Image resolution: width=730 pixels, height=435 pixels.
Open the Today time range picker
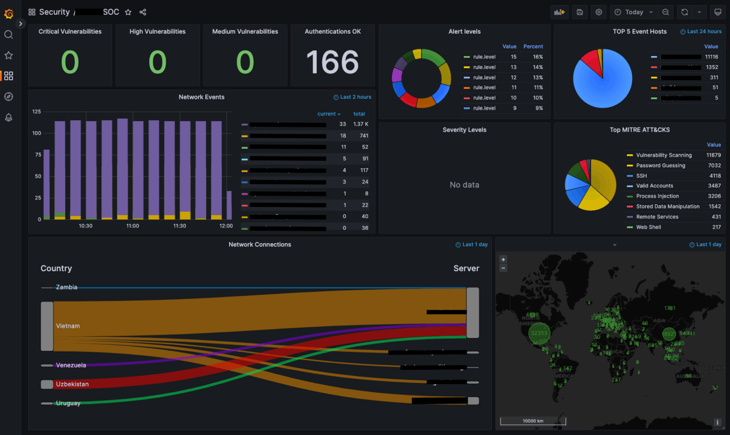[x=634, y=12]
